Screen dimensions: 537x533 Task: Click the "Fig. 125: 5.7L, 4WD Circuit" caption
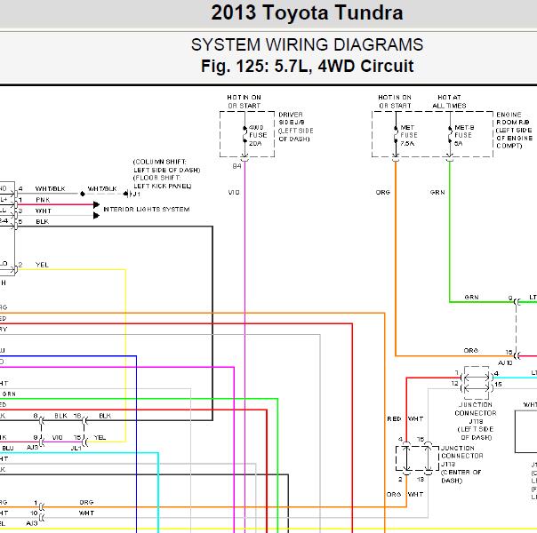point(307,66)
